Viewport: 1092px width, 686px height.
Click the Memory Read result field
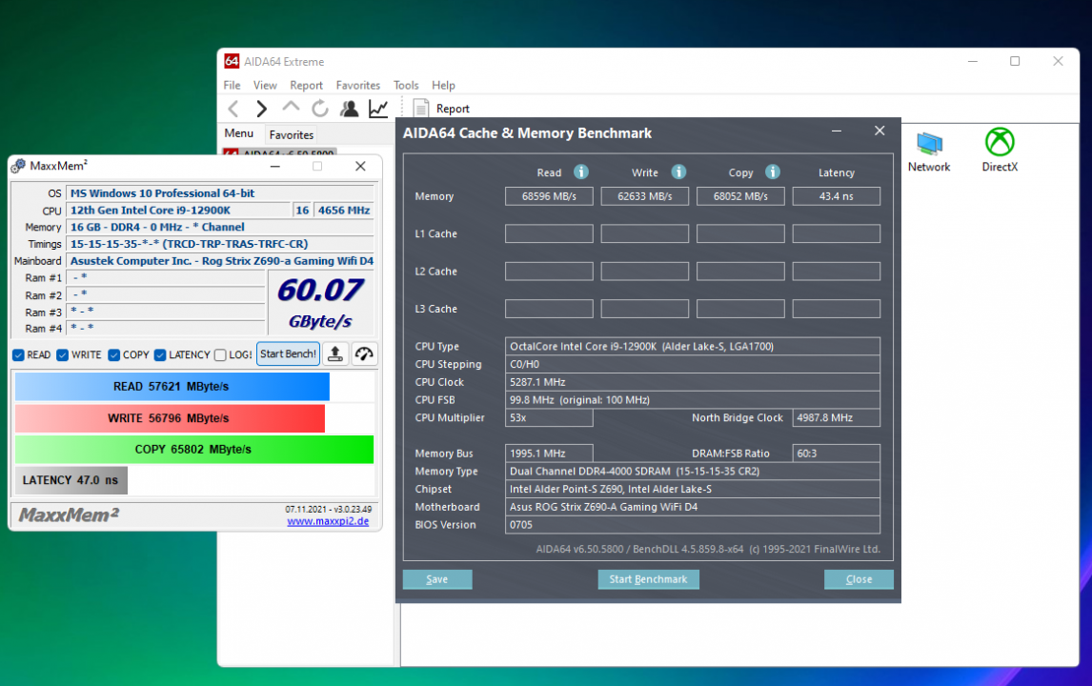[x=549, y=196]
